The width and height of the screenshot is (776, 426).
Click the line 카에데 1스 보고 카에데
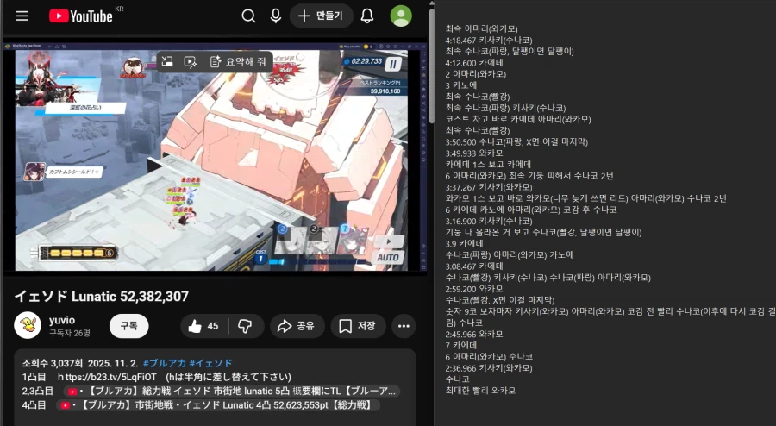(488, 164)
